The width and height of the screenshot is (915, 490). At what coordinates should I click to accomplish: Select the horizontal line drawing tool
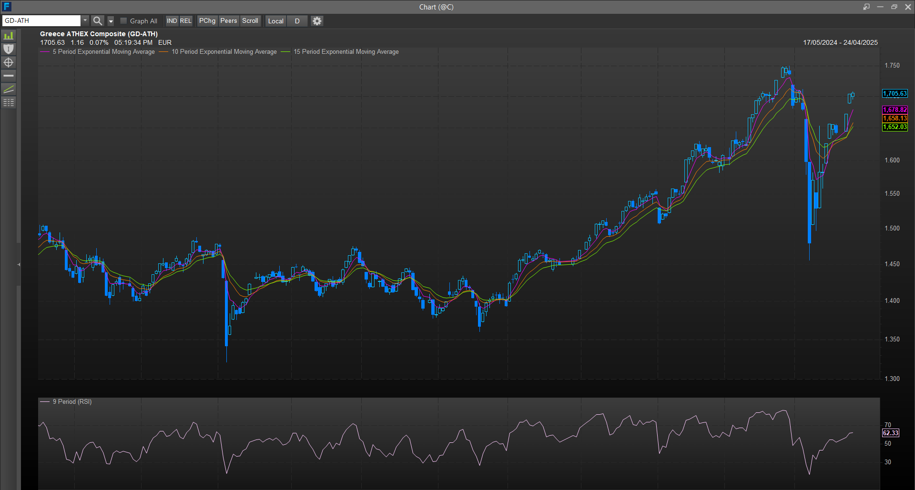[9, 76]
